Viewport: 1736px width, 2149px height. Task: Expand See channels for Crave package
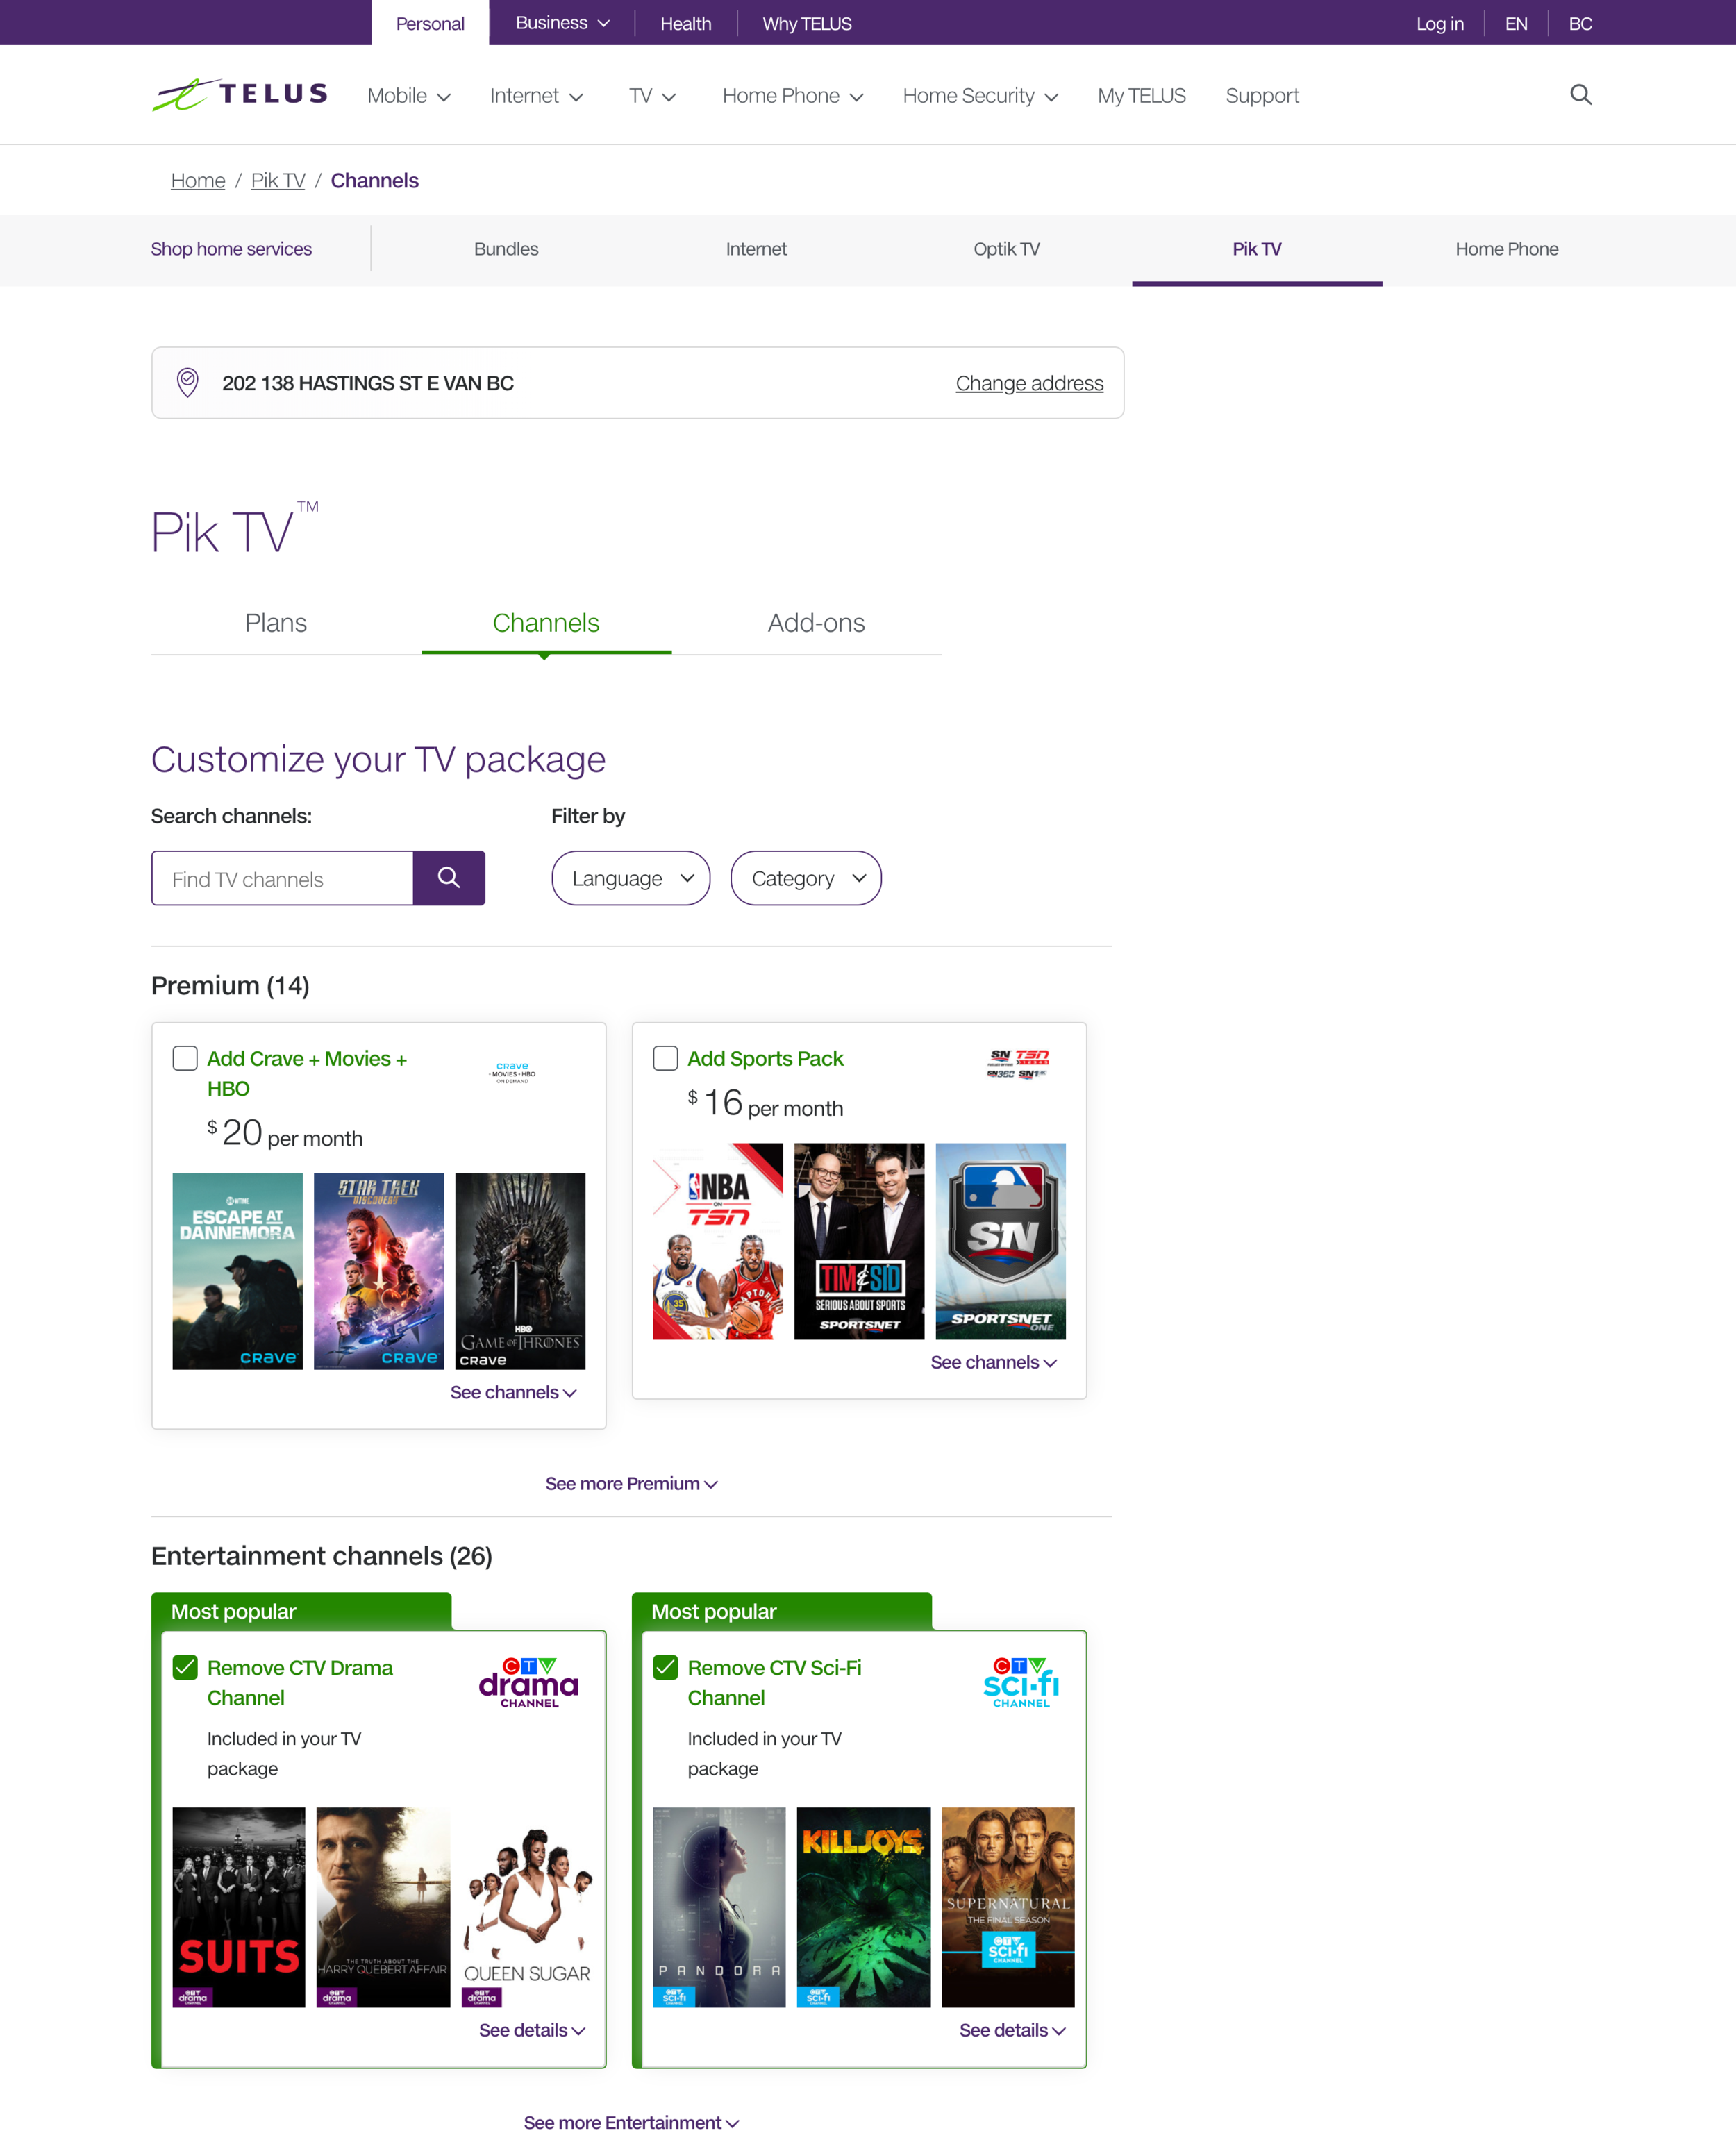tap(513, 1392)
